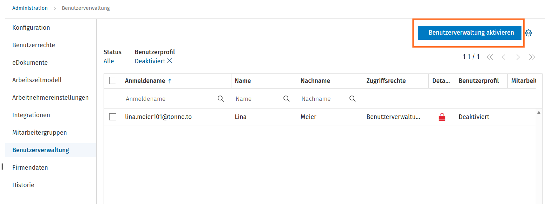Open Integrationen in the sidebar
Screen dimensions: 545x204
tap(31, 115)
